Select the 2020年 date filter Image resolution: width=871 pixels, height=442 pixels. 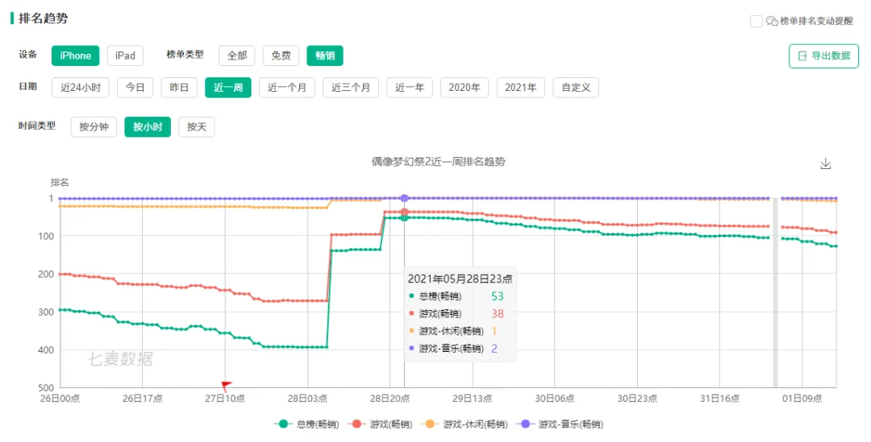click(465, 88)
